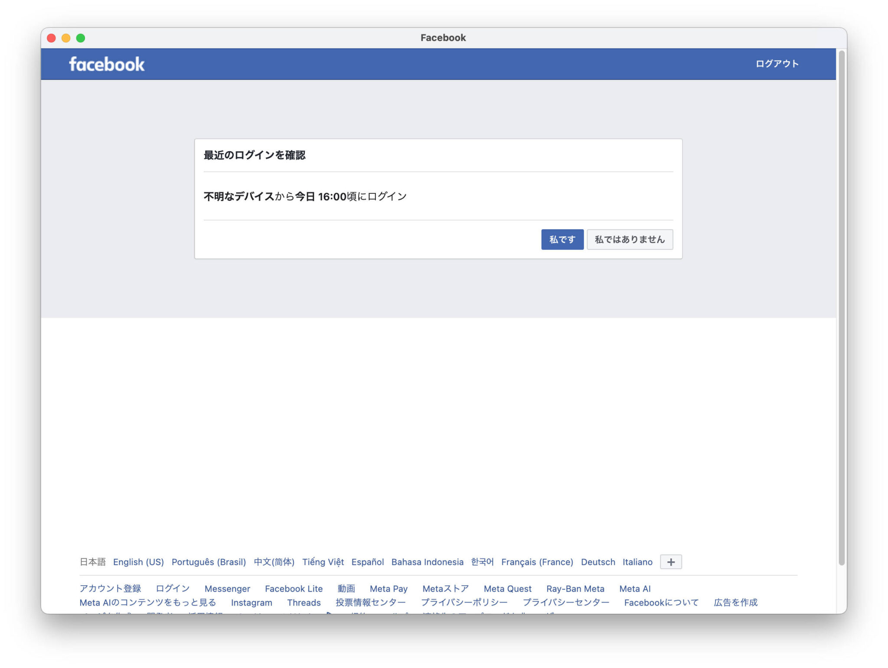Choose Español from language list
The width and height of the screenshot is (888, 668).
click(x=367, y=562)
